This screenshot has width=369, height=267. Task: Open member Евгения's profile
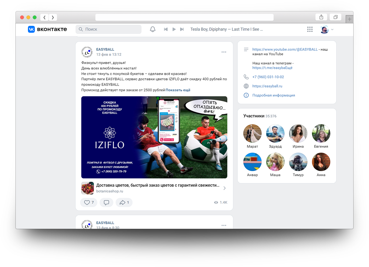point(321,133)
